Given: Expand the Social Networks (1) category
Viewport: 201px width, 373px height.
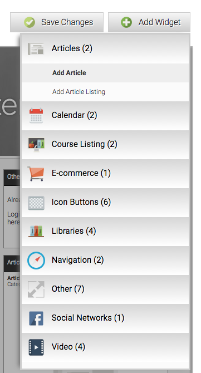Looking at the screenshot, I should pos(105,318).
